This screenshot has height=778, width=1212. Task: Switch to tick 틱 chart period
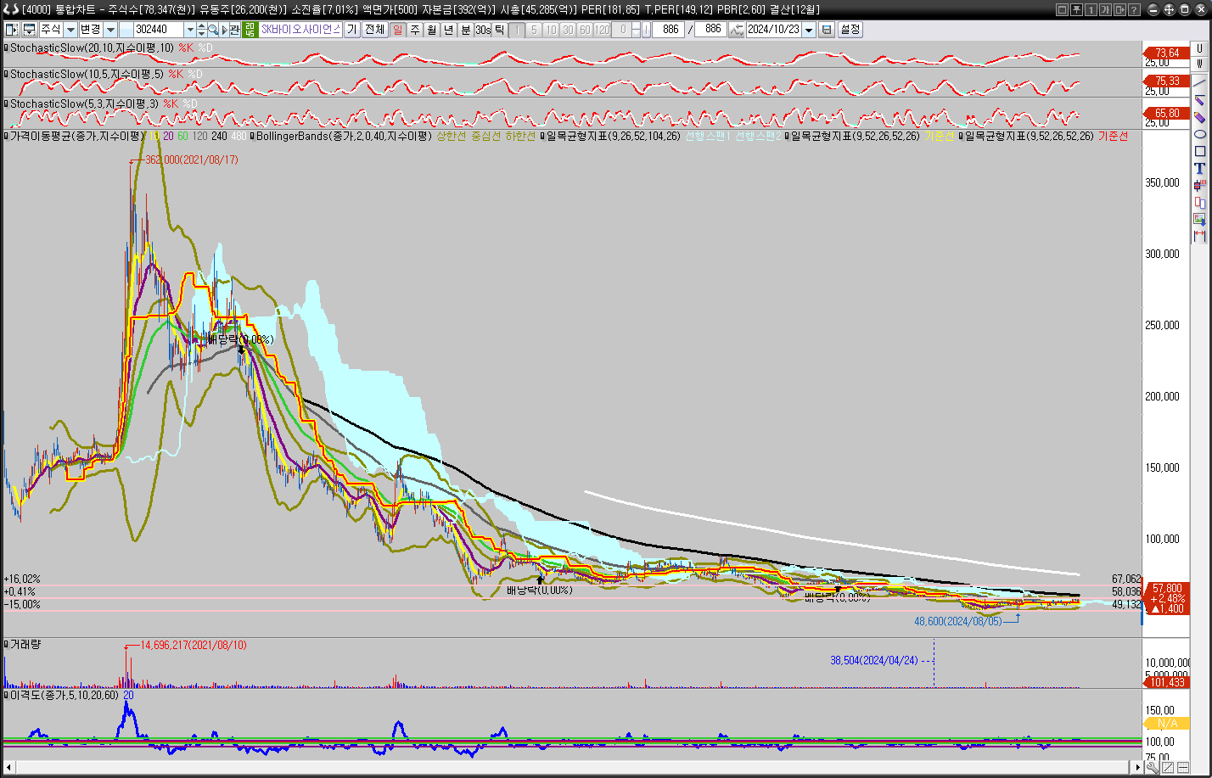[x=499, y=30]
